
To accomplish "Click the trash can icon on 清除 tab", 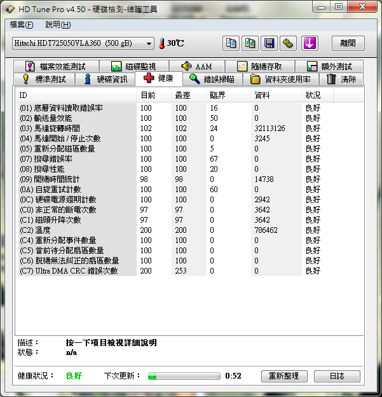I will point(331,79).
